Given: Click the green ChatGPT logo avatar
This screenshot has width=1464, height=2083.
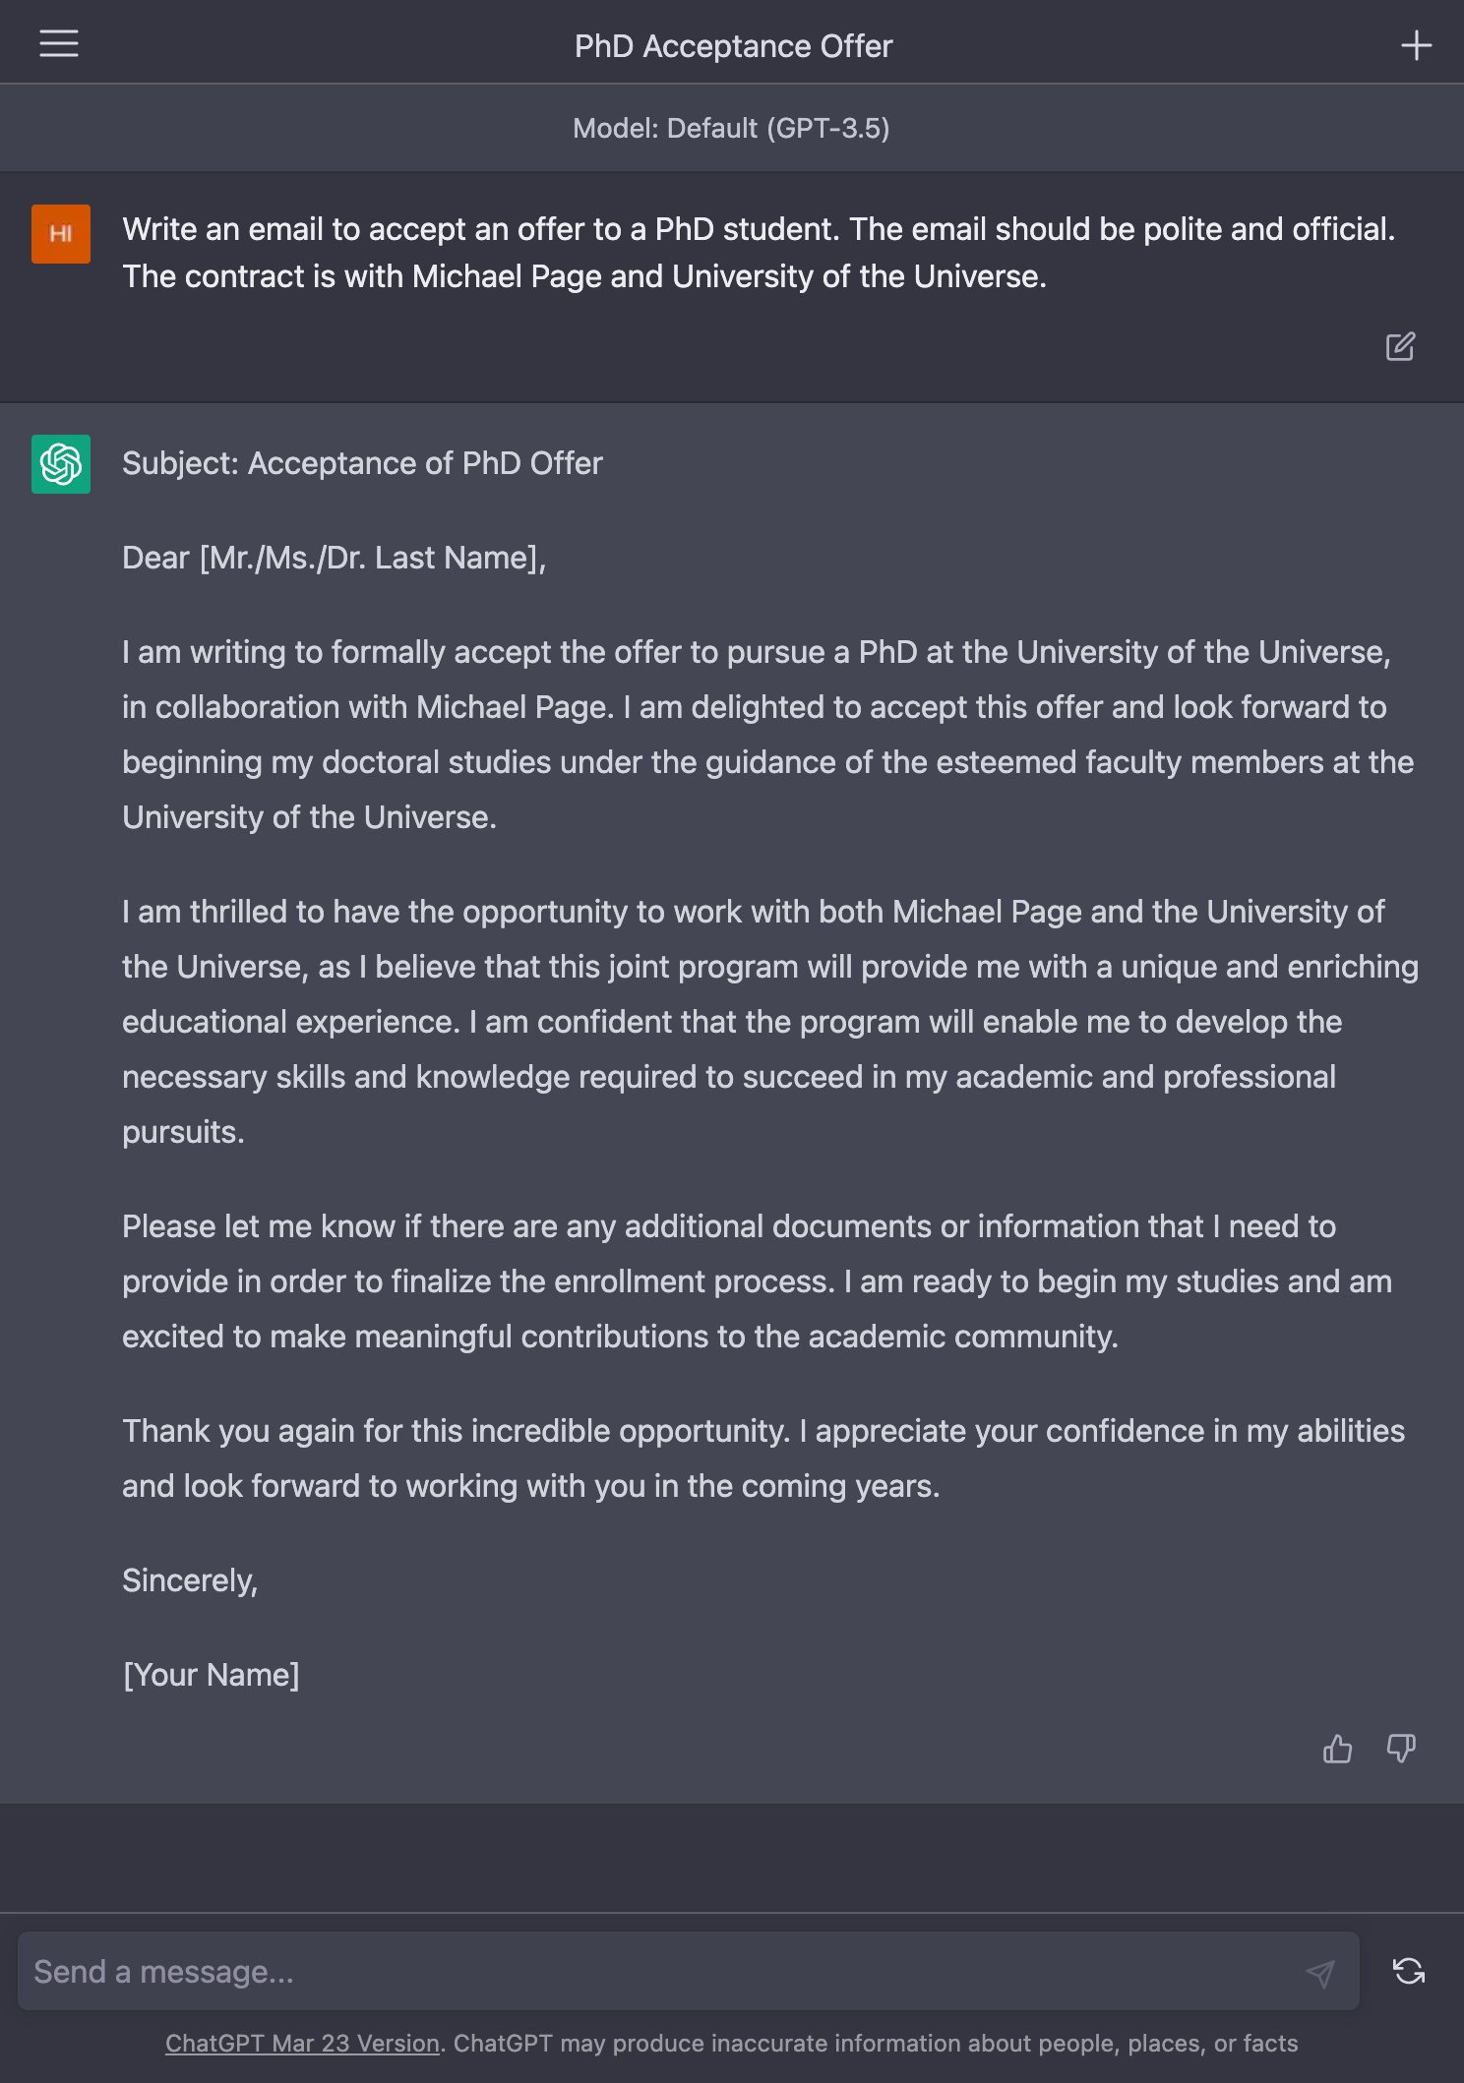Looking at the screenshot, I should tap(59, 465).
